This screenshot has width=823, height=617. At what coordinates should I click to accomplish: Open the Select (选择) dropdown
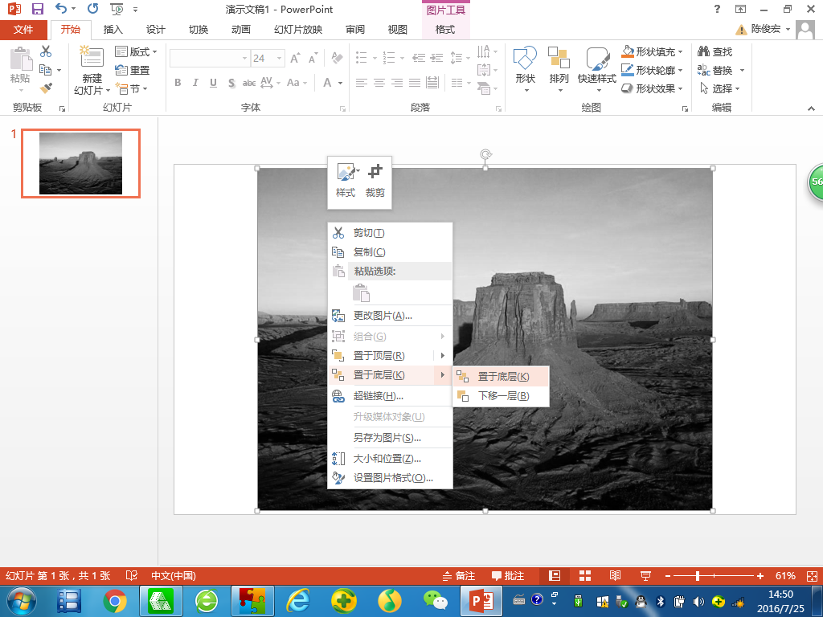coord(719,88)
